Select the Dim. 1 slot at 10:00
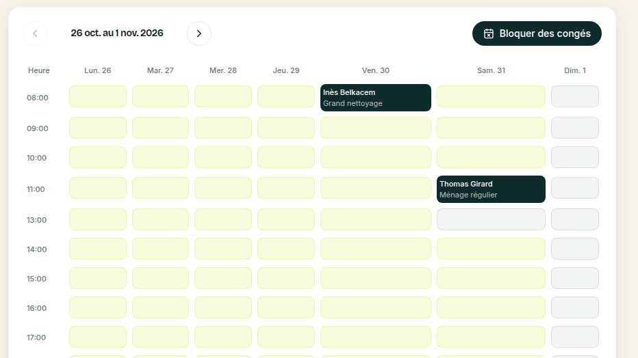This screenshot has width=638, height=358. (575, 157)
